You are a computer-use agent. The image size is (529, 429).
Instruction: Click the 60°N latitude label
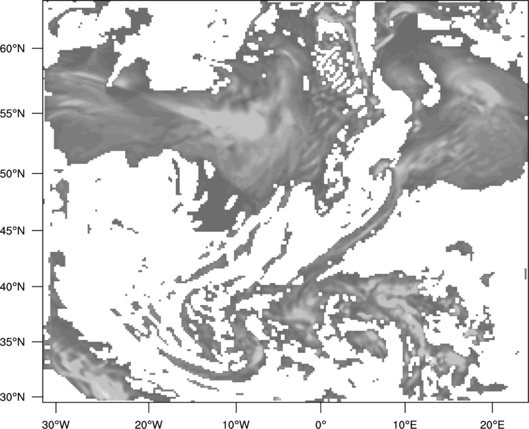pos(13,48)
